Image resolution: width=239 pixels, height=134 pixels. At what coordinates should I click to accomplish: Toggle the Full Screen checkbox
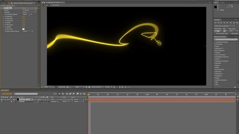point(230,33)
